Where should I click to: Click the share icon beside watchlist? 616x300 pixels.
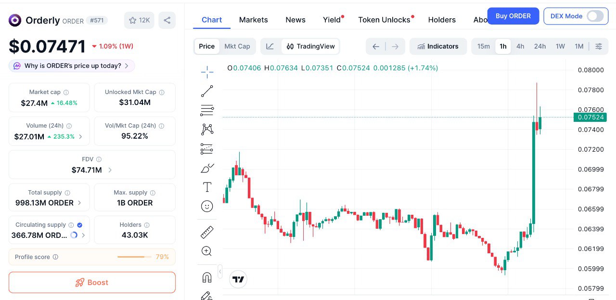[167, 20]
